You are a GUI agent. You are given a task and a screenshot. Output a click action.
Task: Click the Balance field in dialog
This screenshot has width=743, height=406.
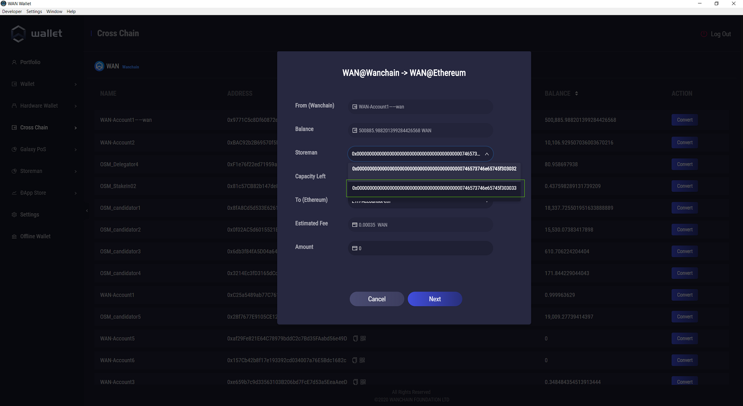pyautogui.click(x=420, y=130)
